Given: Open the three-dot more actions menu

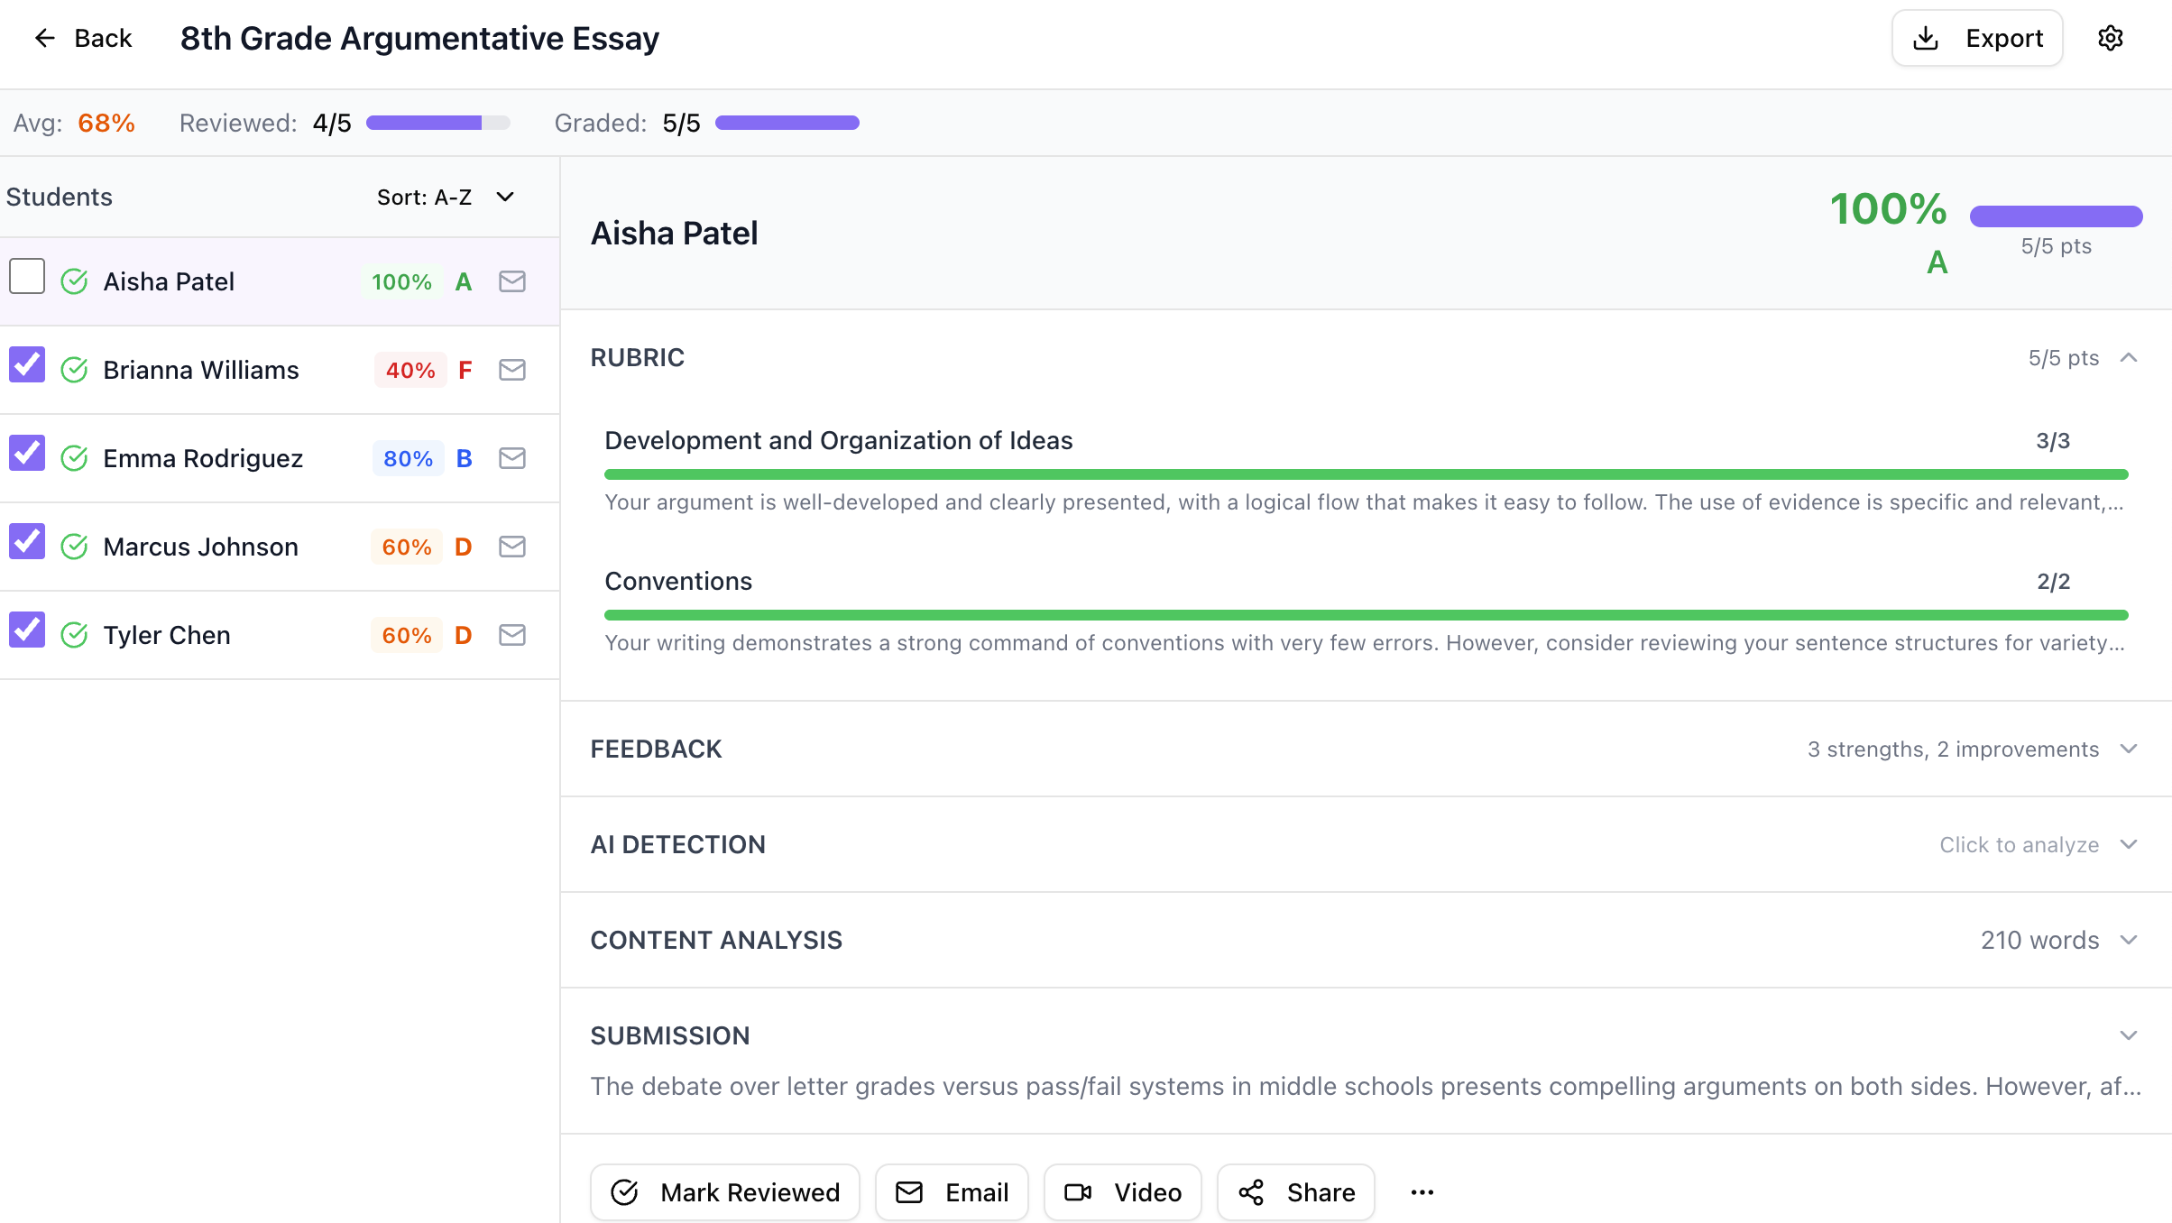Looking at the screenshot, I should (1422, 1192).
